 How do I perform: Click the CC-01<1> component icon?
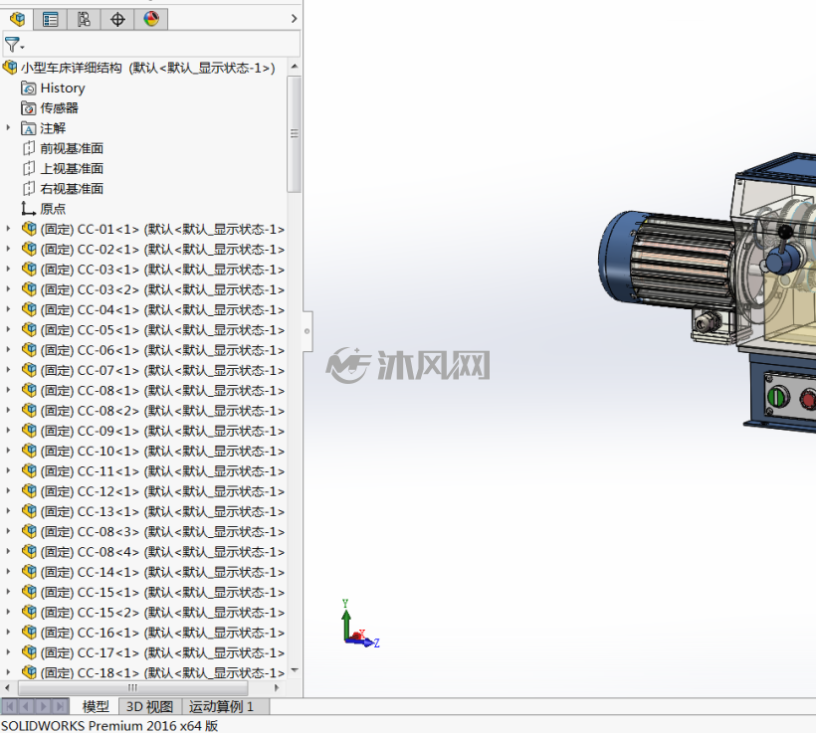[x=29, y=229]
